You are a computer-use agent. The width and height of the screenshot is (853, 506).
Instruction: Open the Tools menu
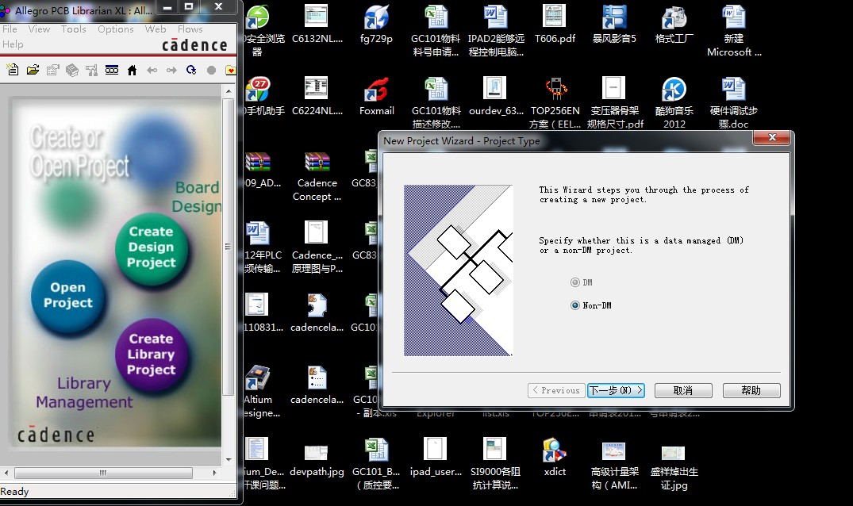[74, 29]
